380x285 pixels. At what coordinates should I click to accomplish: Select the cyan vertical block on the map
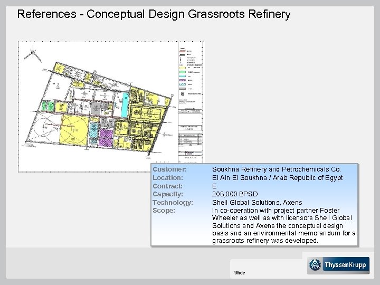click(125, 104)
